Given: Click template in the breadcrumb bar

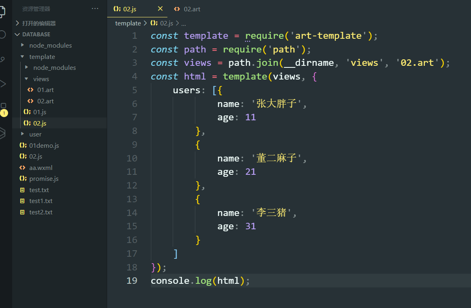Looking at the screenshot, I should point(128,23).
